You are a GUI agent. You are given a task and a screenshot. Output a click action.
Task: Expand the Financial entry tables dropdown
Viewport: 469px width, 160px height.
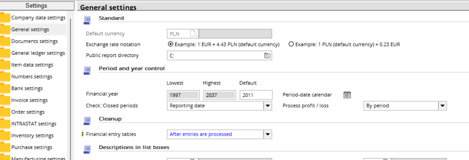(268, 134)
